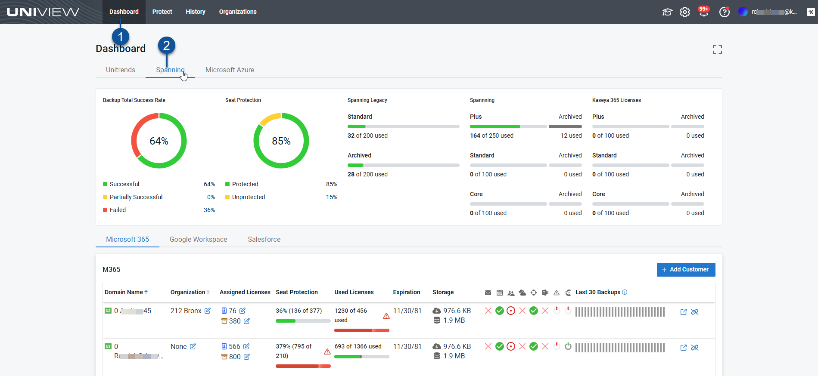Open 212 Bronx domain in new window
818x376 pixels.
tap(684, 312)
